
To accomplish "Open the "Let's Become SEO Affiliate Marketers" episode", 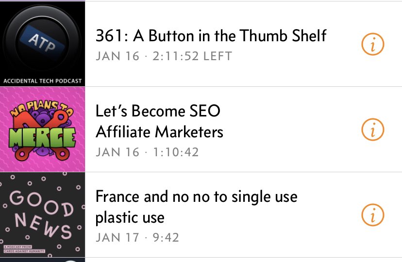I will click(x=159, y=121).
